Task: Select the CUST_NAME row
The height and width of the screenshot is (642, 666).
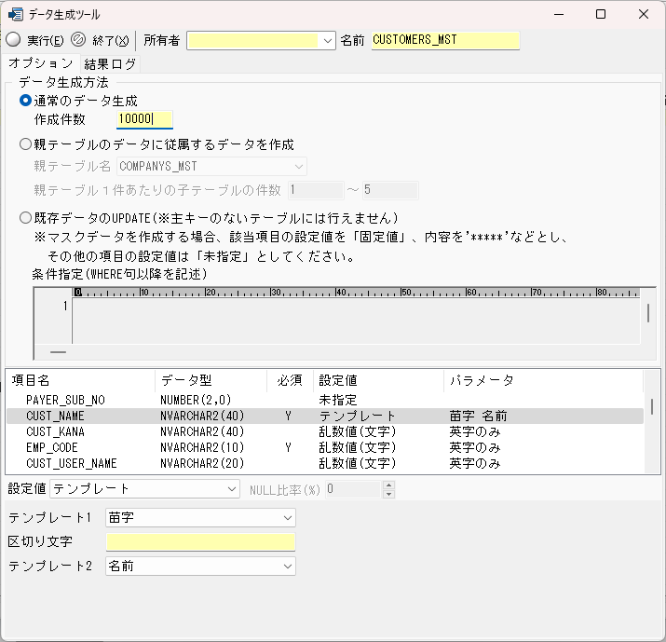Action: coord(325,416)
